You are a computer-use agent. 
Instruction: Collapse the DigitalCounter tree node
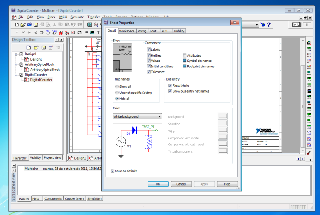(16, 75)
